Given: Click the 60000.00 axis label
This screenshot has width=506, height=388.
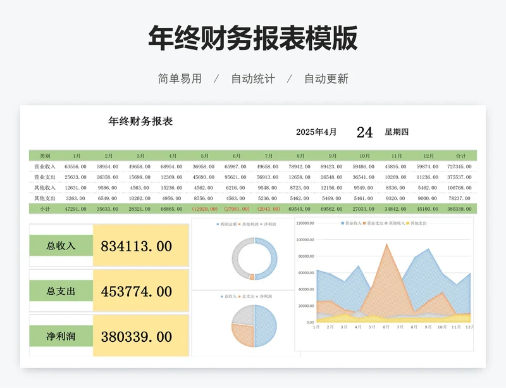Looking at the screenshot, I should (306, 273).
